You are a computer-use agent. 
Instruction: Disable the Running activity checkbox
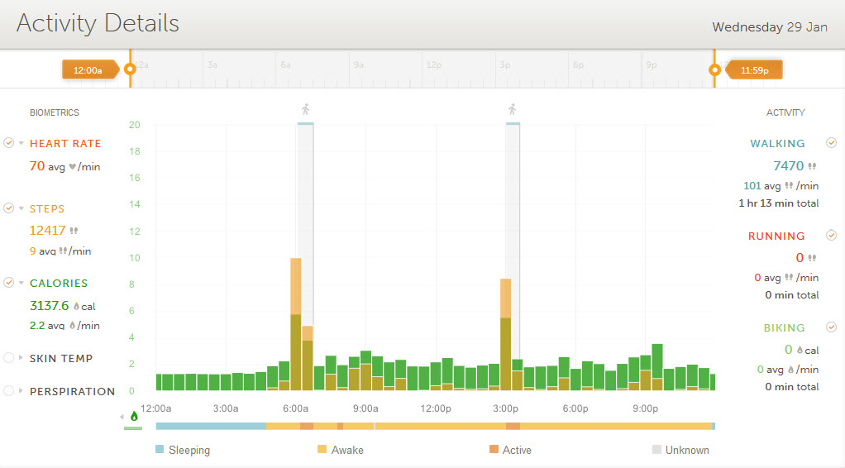tap(831, 236)
